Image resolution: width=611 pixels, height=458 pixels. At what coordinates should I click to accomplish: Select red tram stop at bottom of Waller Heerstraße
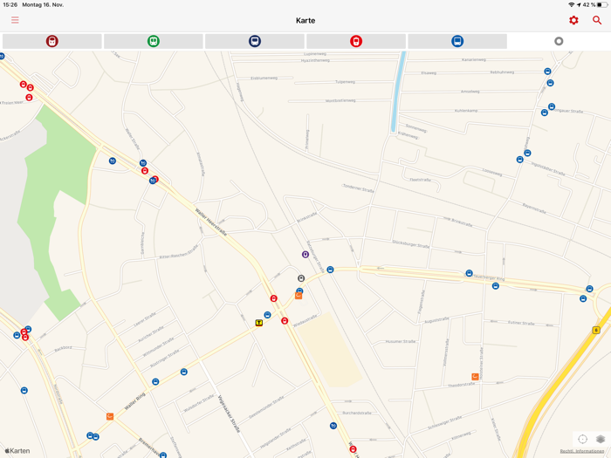pyautogui.click(x=353, y=449)
